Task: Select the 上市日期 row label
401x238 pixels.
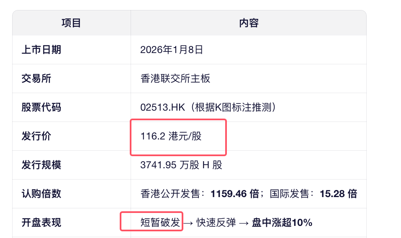Action: tap(41, 50)
